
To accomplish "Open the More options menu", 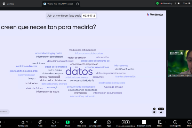I will point(189,124).
